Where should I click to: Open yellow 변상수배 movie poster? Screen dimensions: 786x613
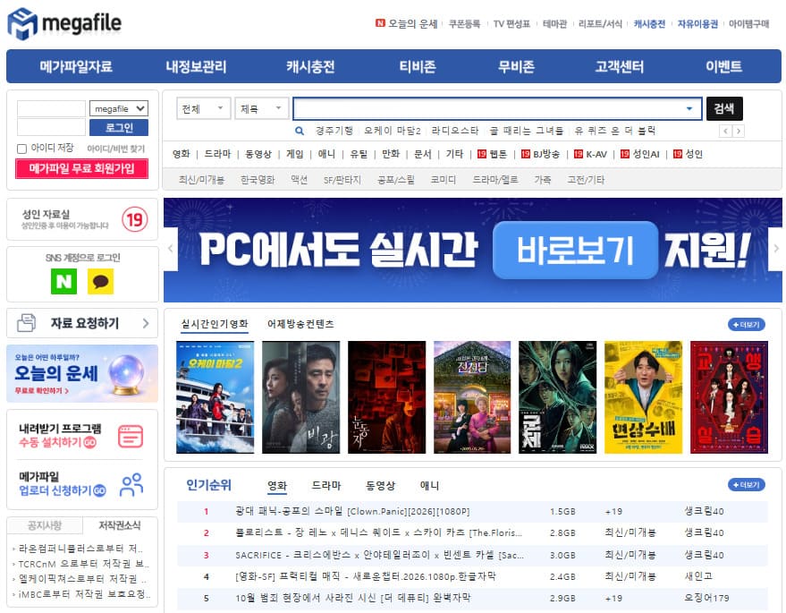pos(643,397)
